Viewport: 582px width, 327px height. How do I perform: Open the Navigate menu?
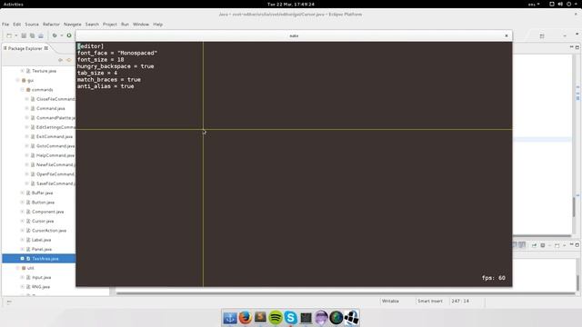(x=73, y=25)
